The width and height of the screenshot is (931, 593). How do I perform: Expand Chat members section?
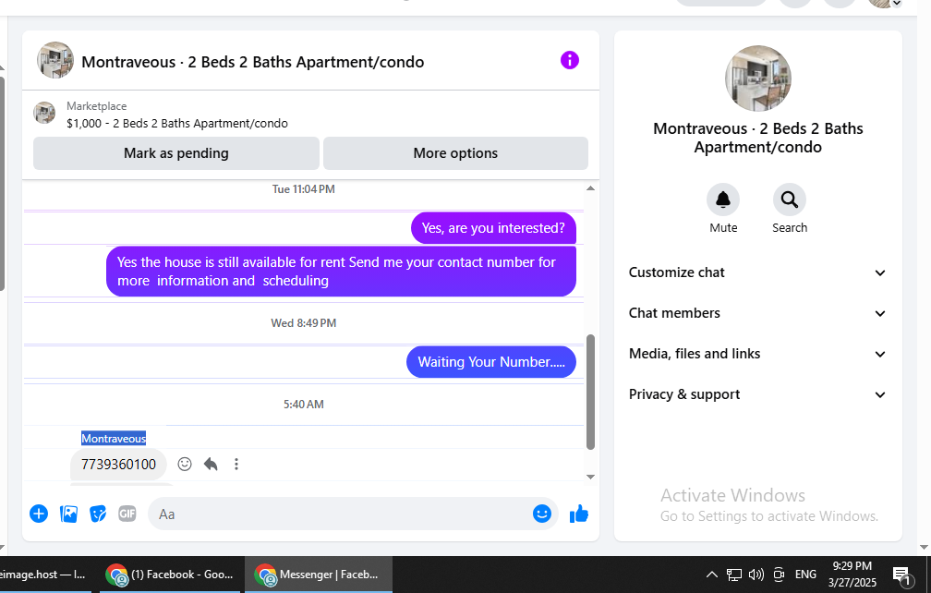(x=757, y=313)
